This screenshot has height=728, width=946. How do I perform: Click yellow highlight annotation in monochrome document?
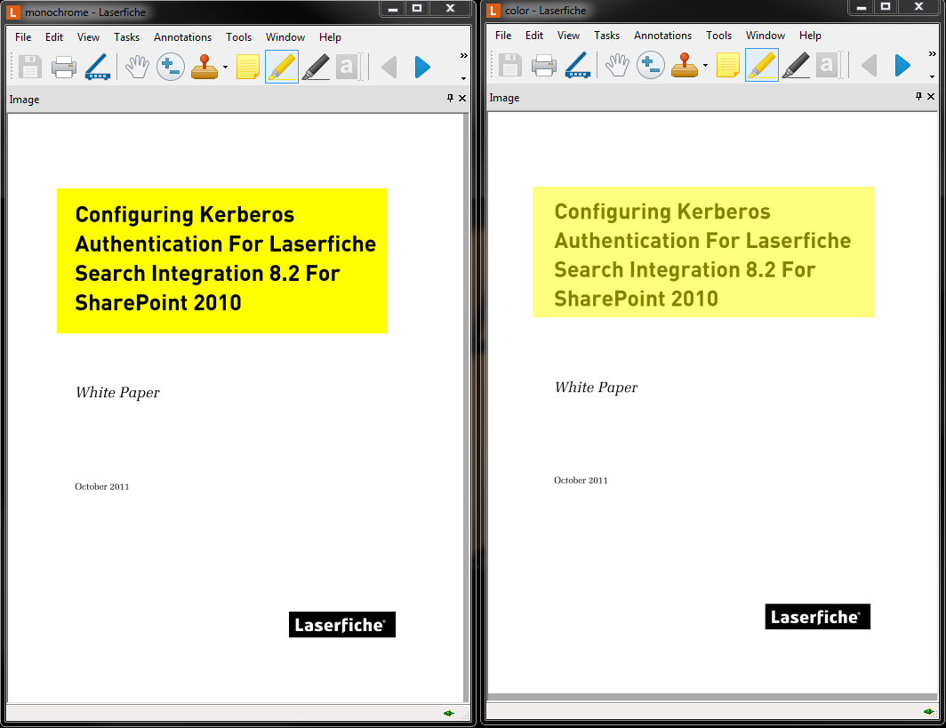coord(222,260)
